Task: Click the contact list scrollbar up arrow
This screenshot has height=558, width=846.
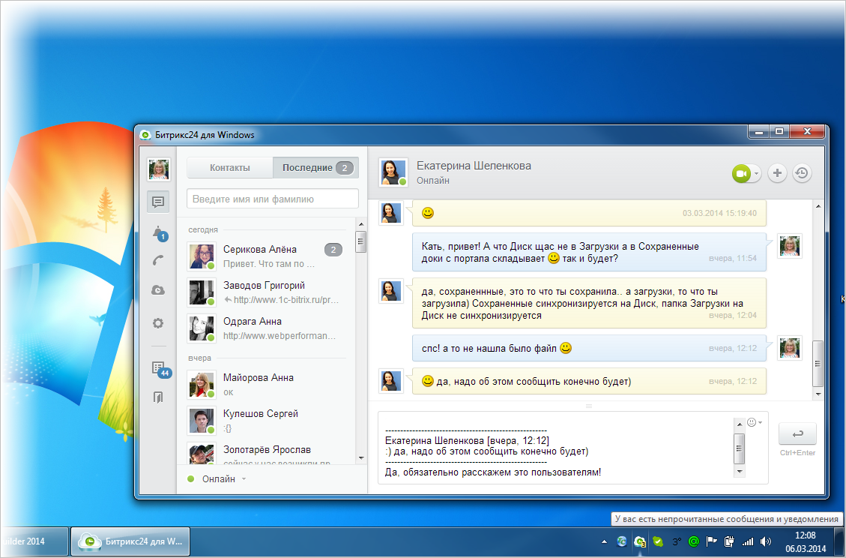Action: tap(361, 224)
